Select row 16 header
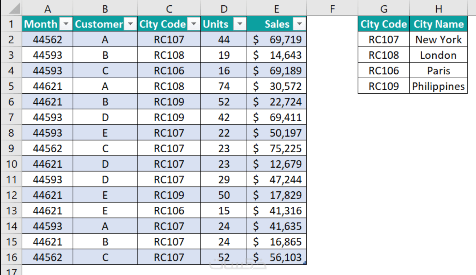476x275 pixels. 11,257
